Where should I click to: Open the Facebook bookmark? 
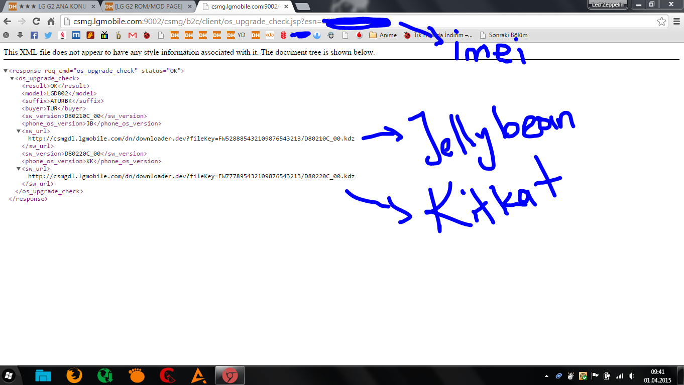point(34,35)
